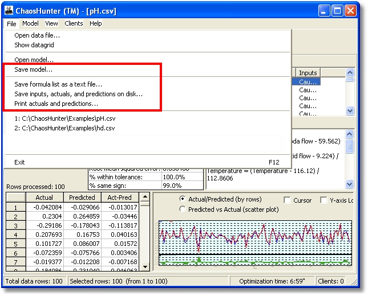
Task: Select row header 4 in results table
Action: (x=16, y=235)
